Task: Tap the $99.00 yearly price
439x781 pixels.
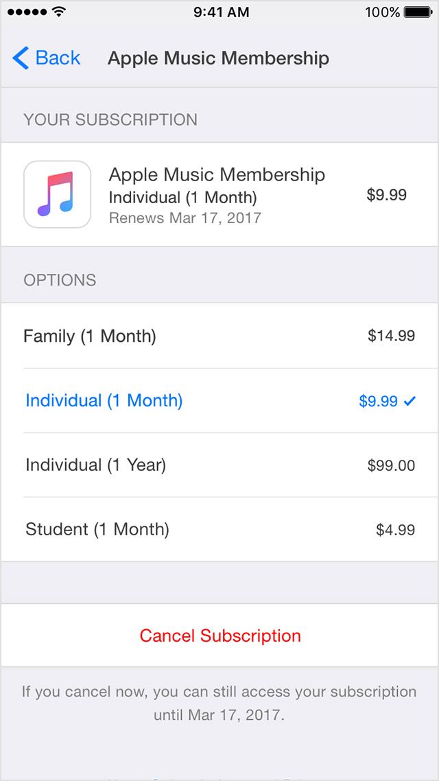Action: [x=391, y=465]
